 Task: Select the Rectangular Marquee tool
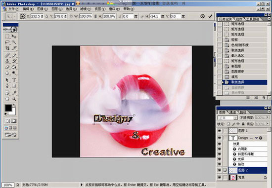point(7,37)
